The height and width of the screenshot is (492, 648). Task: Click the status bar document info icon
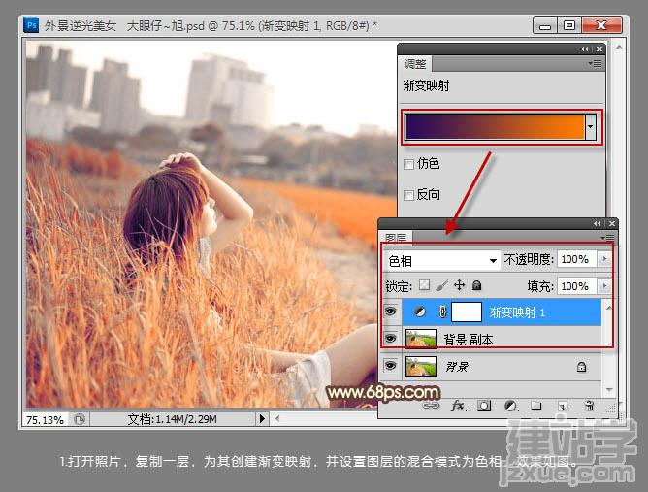tap(79, 419)
